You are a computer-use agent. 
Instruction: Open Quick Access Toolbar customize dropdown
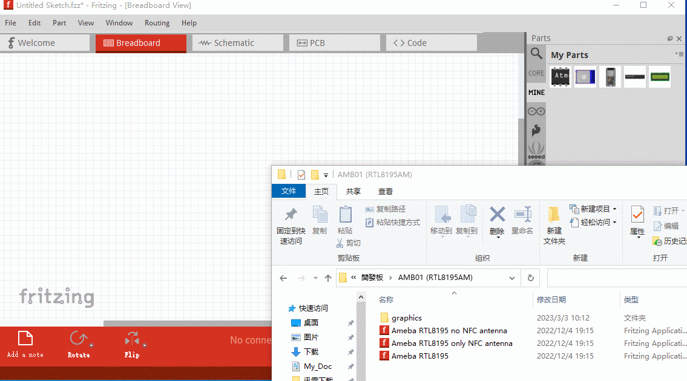coord(326,175)
